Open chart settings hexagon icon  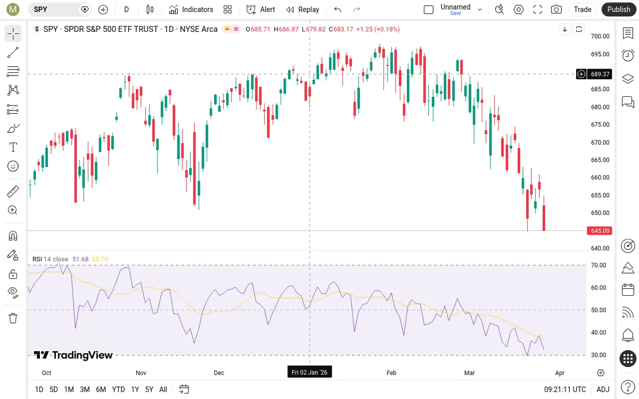tap(519, 9)
